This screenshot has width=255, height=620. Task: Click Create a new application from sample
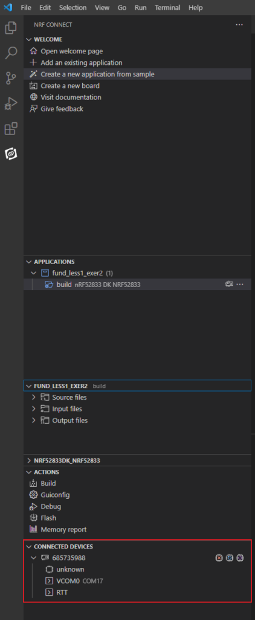click(97, 74)
